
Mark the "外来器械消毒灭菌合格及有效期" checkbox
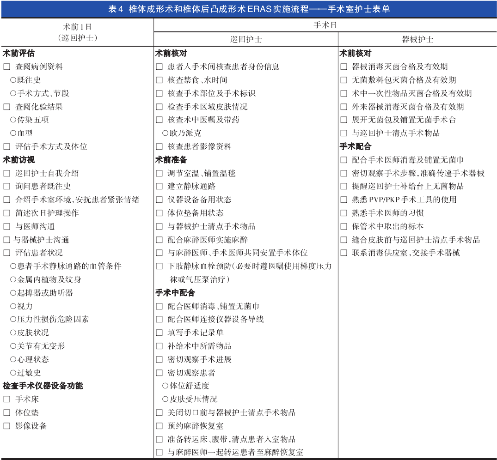[344, 107]
